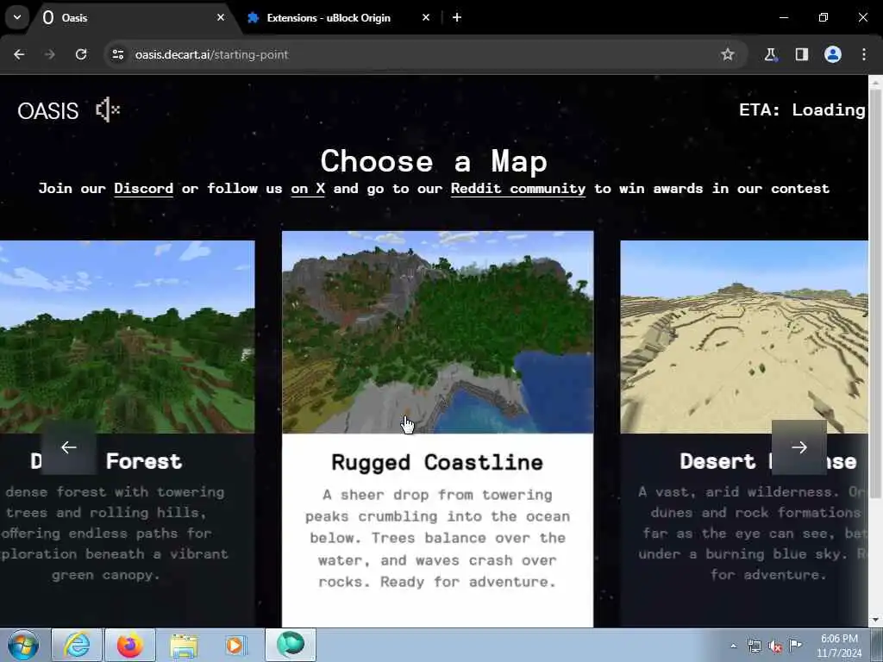Select the Desert map image
883x662 pixels.
tap(744, 337)
